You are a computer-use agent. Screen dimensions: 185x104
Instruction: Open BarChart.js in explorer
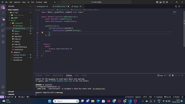[19, 26]
